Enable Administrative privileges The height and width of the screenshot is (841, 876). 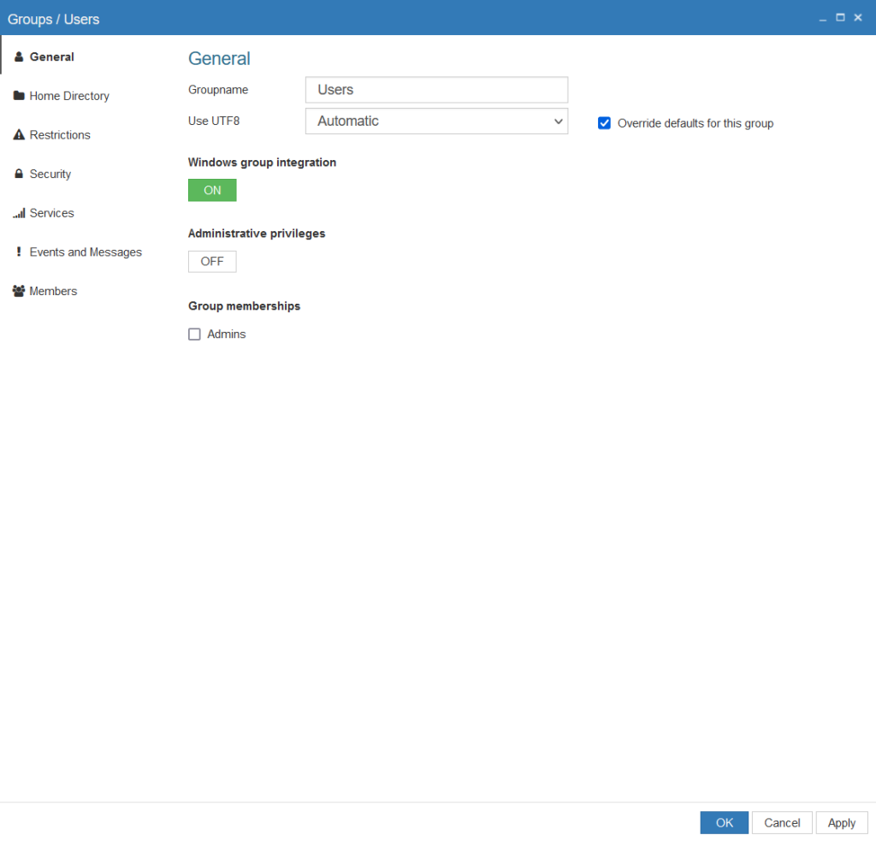point(211,261)
